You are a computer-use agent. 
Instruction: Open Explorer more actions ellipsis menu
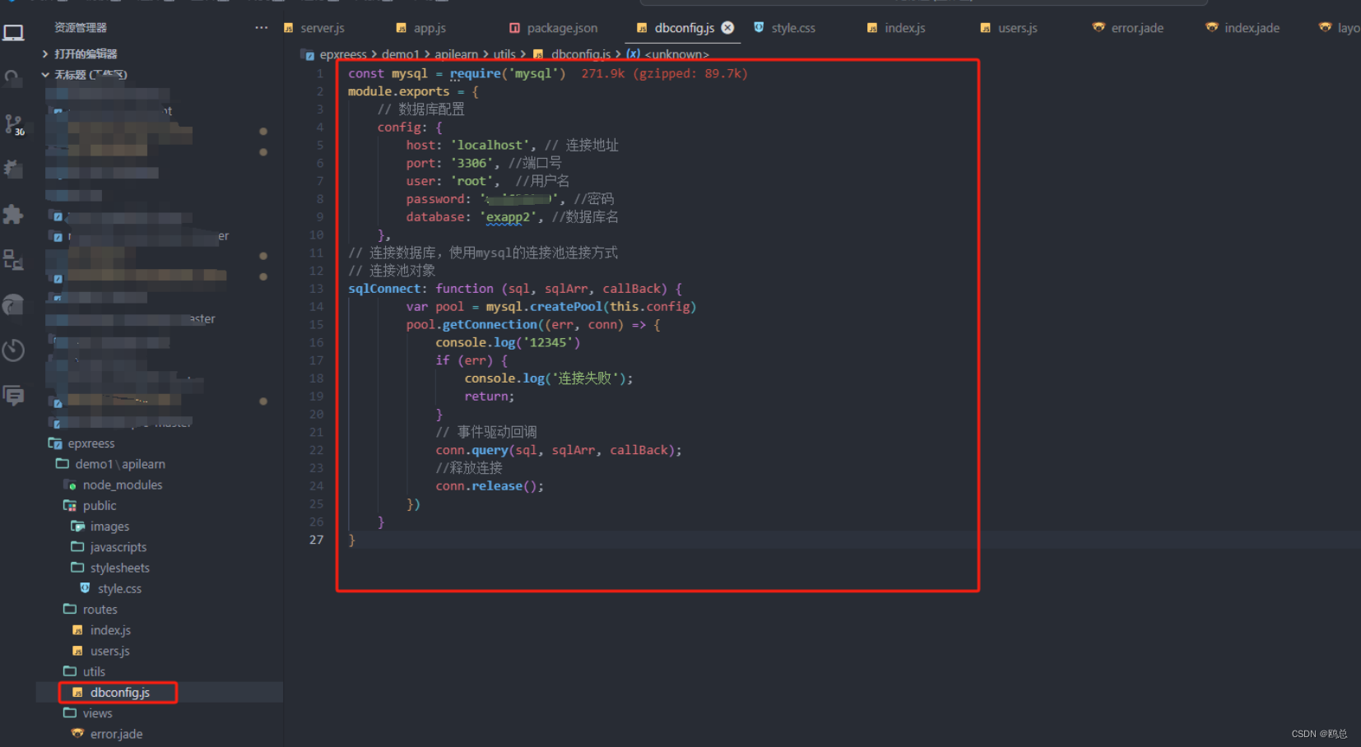pyautogui.click(x=262, y=28)
